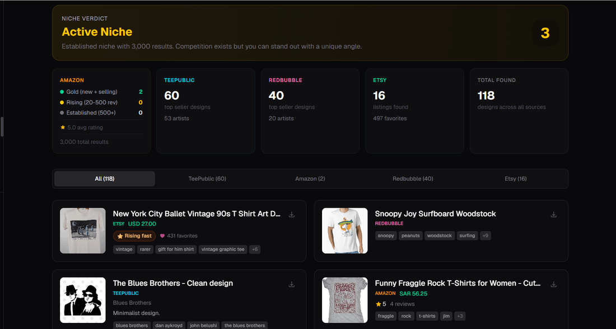
Task: Open the Snoopy surfboard shirt thumbnail
Action: [344, 231]
